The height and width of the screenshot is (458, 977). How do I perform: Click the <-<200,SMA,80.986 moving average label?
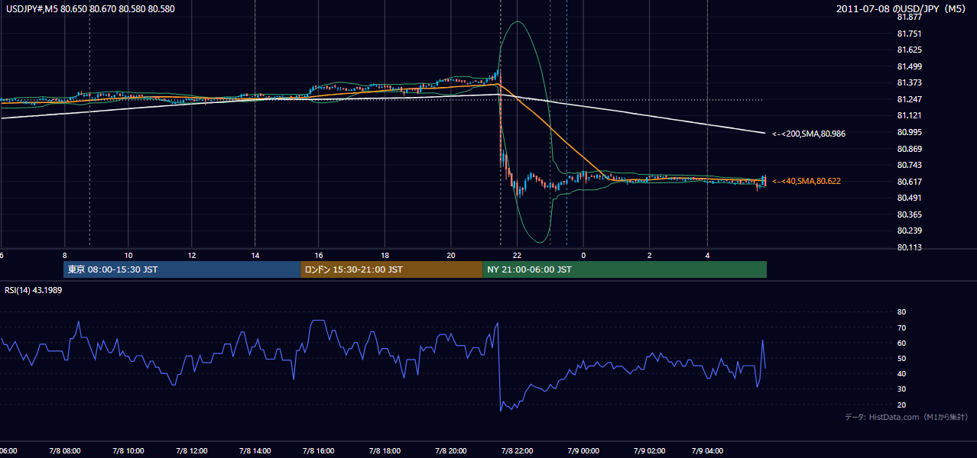(x=808, y=134)
